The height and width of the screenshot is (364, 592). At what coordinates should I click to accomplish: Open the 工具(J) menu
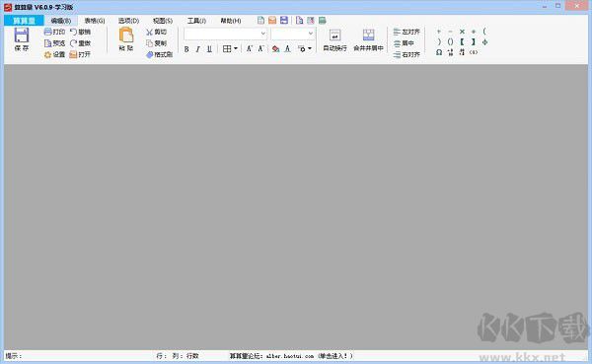[196, 21]
